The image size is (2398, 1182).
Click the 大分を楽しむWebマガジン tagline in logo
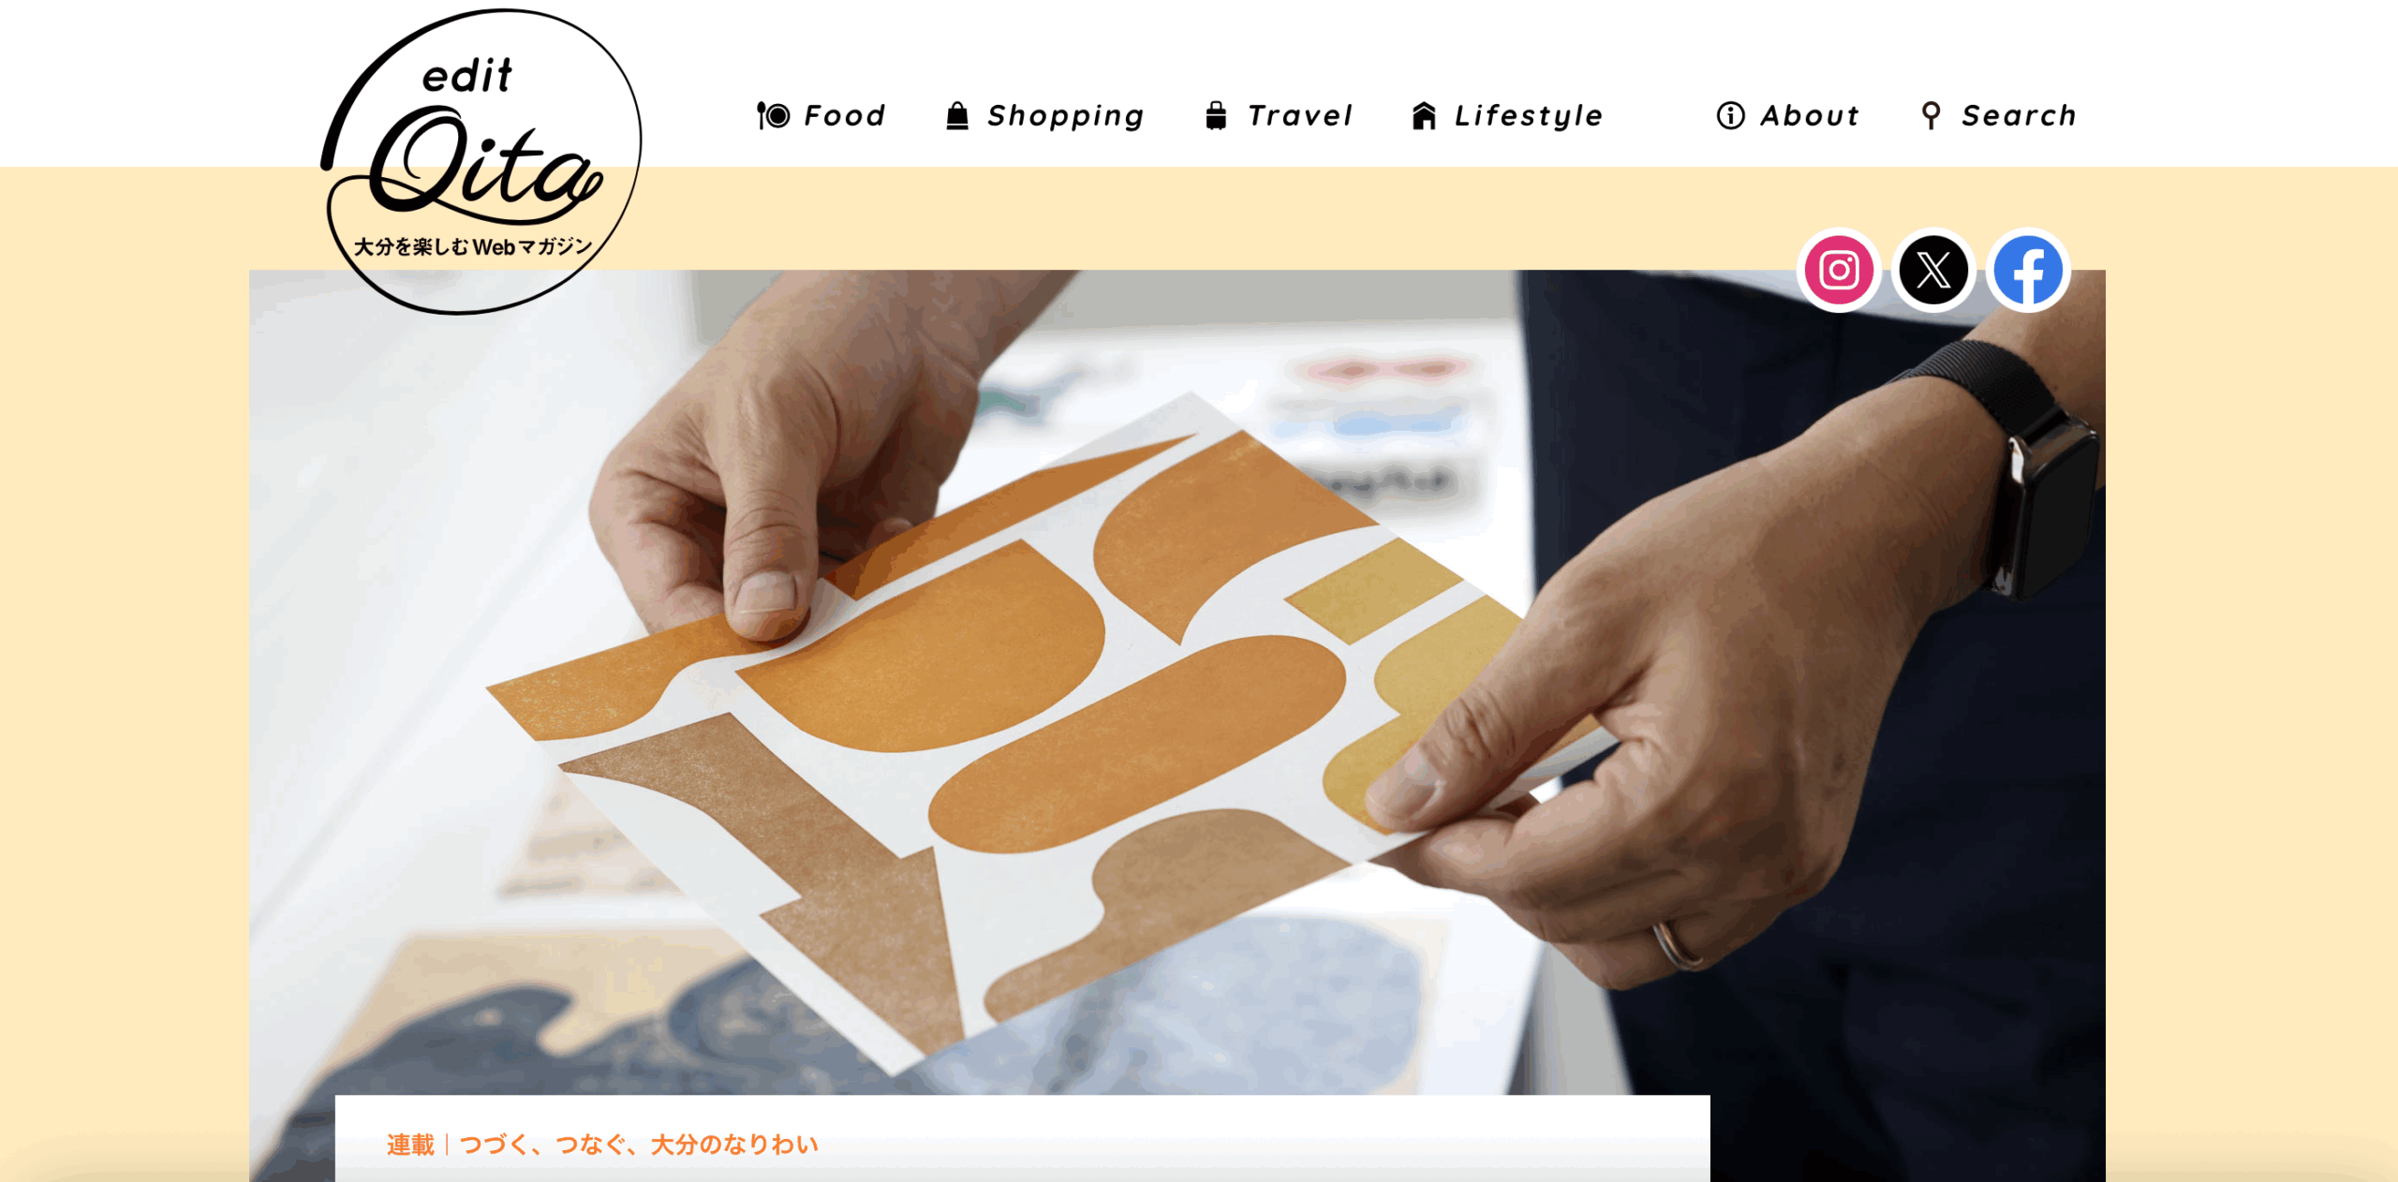(473, 246)
